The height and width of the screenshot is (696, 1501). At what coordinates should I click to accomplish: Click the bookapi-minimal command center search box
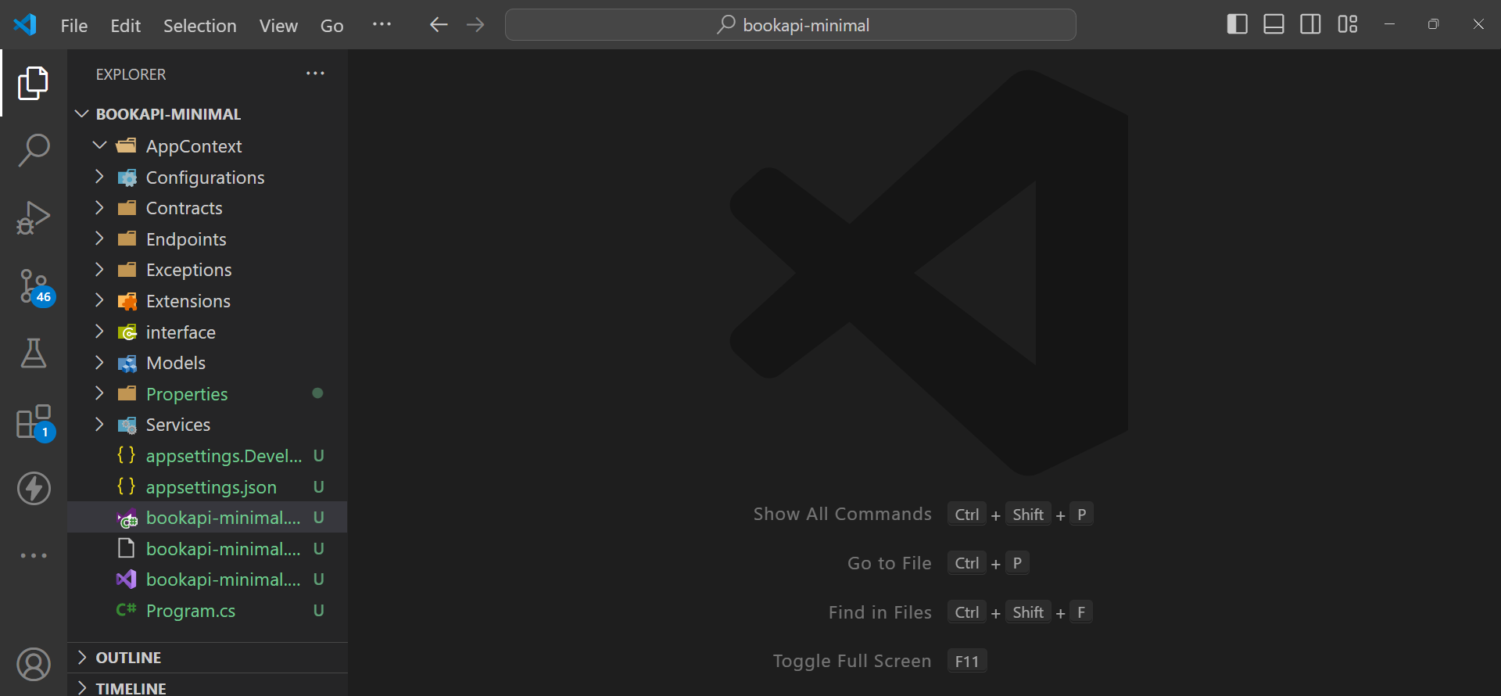coord(790,25)
